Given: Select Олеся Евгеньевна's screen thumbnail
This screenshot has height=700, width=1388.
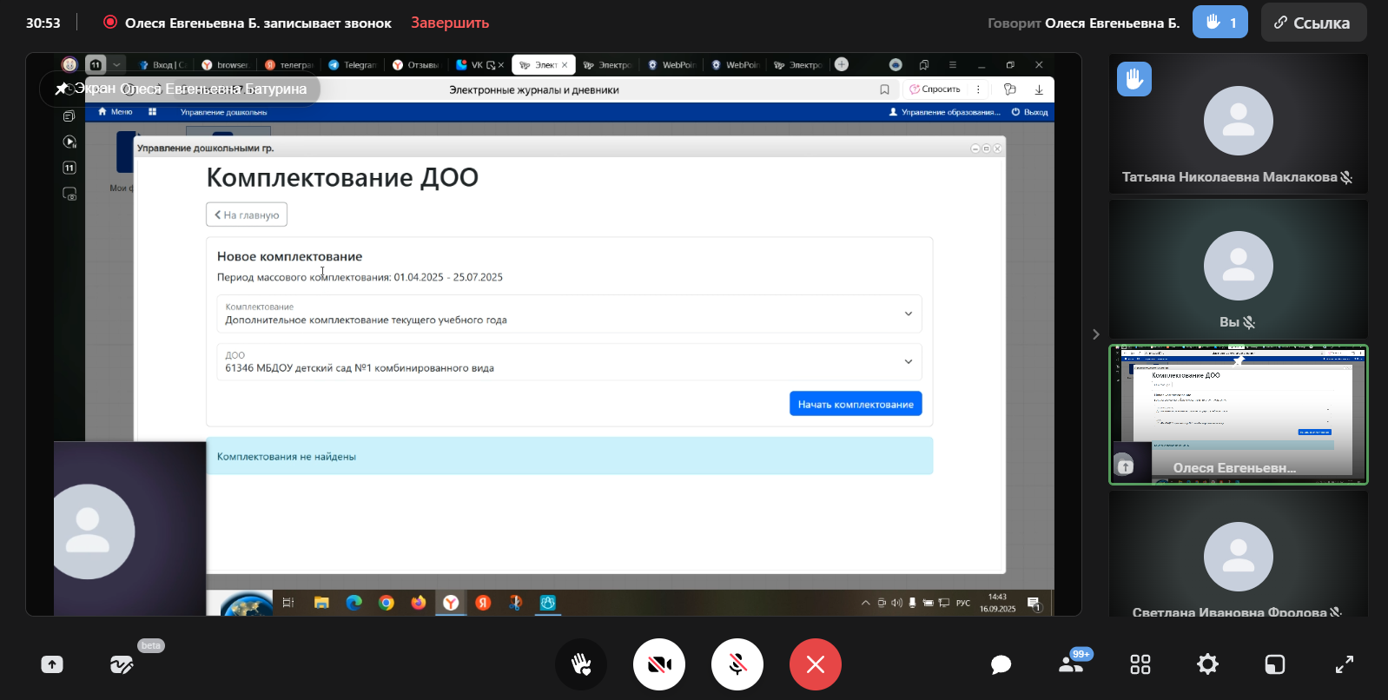Looking at the screenshot, I should [x=1238, y=414].
